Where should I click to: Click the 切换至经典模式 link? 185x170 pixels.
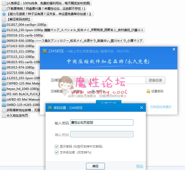(x=161, y=107)
